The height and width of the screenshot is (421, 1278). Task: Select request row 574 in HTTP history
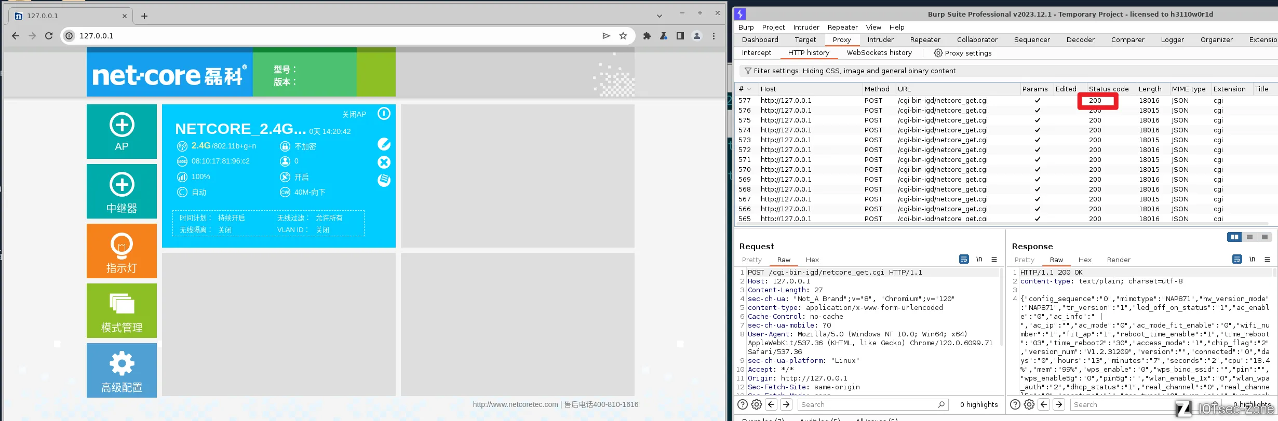click(x=1006, y=130)
